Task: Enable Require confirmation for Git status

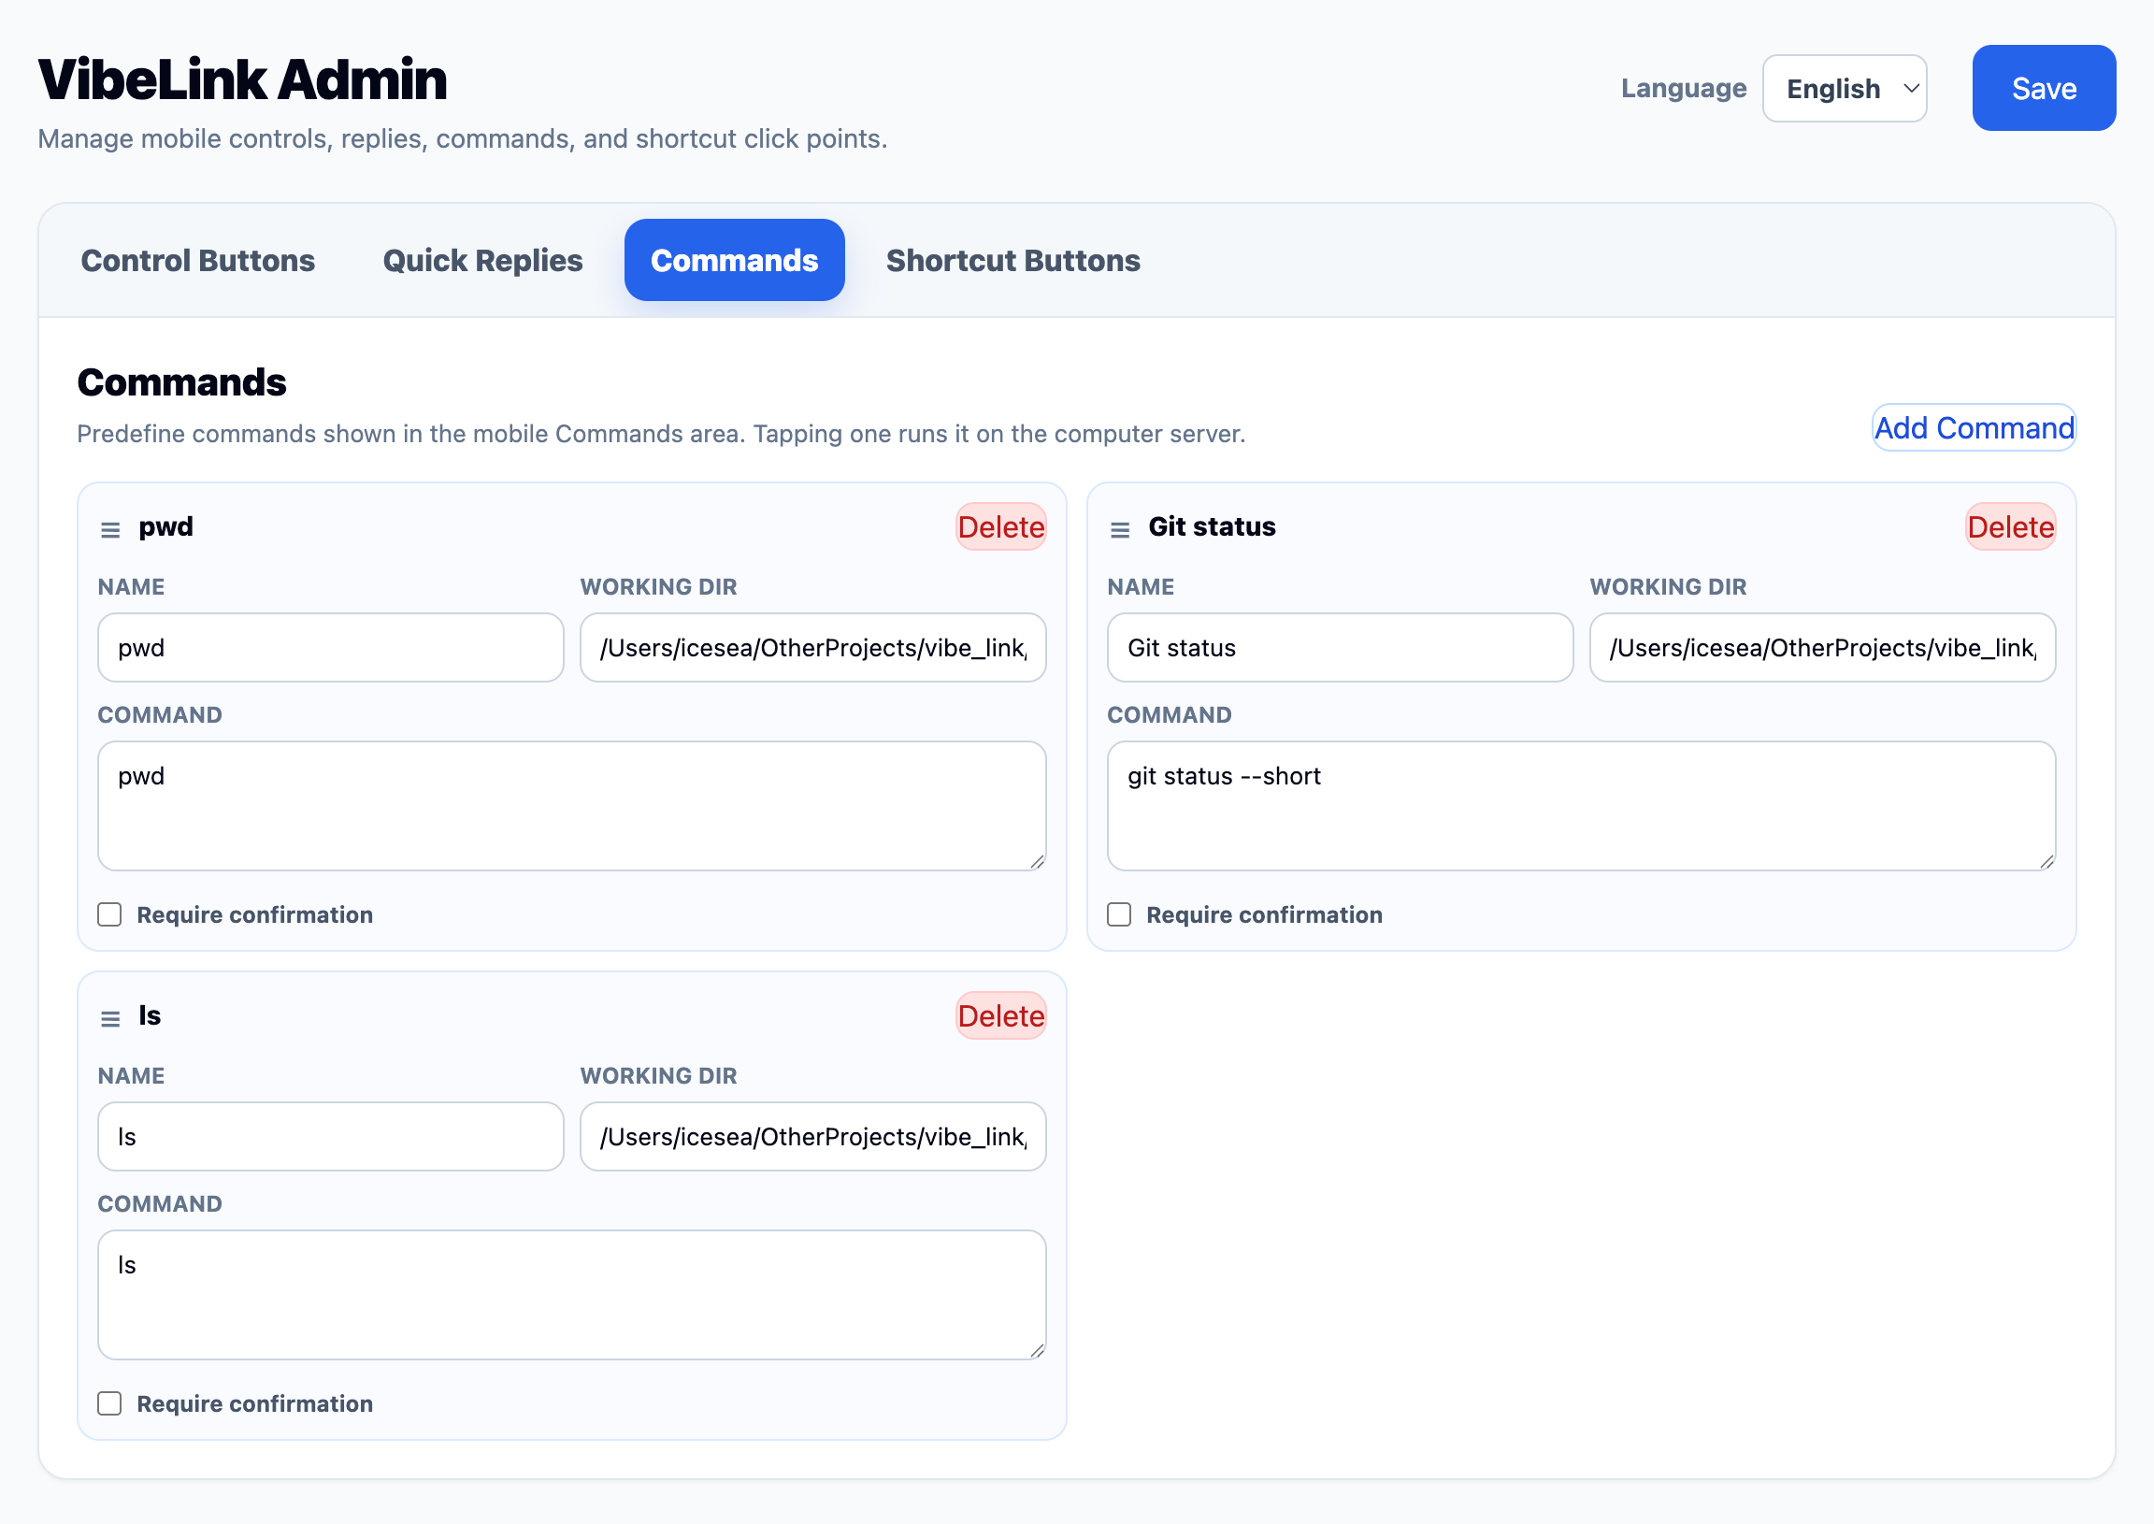Action: click(1118, 914)
